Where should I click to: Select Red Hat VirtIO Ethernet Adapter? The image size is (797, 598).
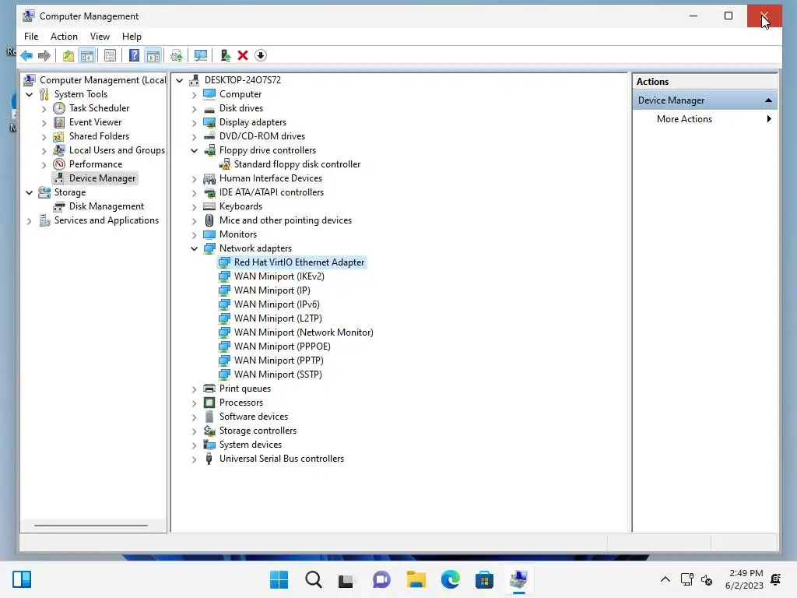click(x=299, y=262)
